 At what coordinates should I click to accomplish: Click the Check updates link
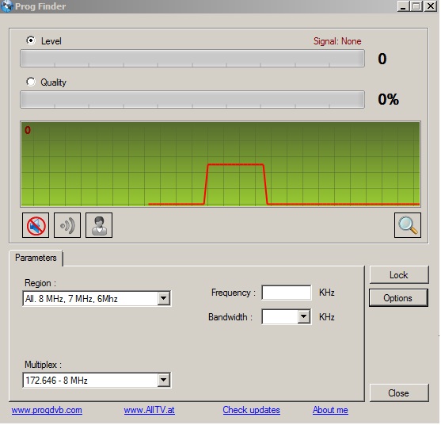(252, 411)
